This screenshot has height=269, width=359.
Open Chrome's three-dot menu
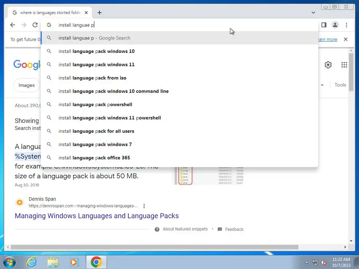pyautogui.click(x=346, y=25)
